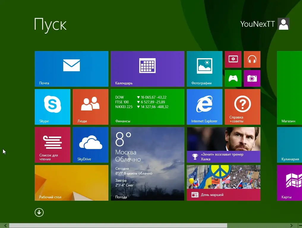Viewport: 302px width, 228px height.
Task: Click the Сегодня 8°/1° forecast line
Action: [134, 171]
